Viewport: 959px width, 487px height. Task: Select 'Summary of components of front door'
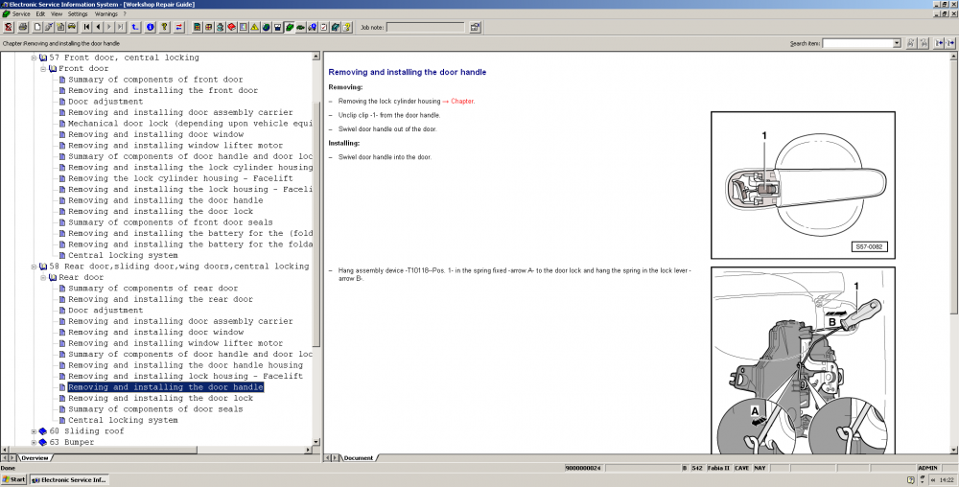[155, 80]
